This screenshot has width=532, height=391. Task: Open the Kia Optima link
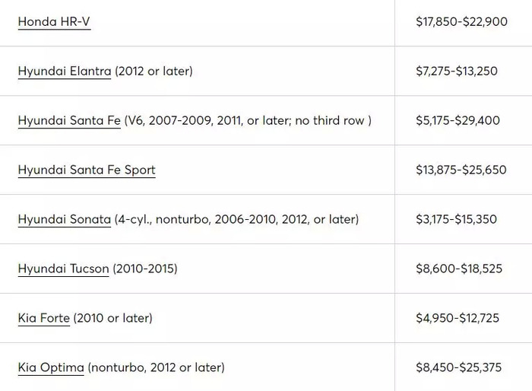(51, 367)
